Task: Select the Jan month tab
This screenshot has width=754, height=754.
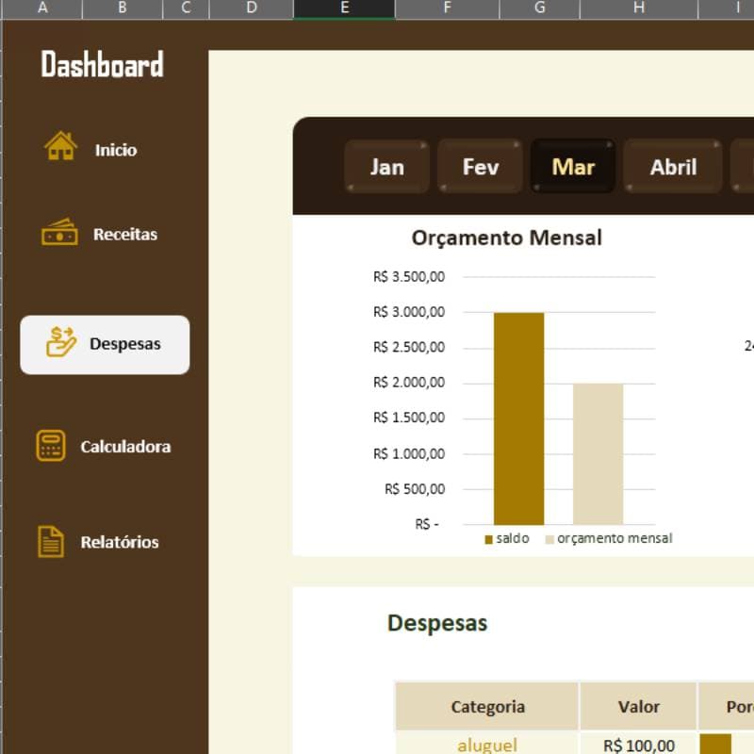Action: tap(386, 167)
